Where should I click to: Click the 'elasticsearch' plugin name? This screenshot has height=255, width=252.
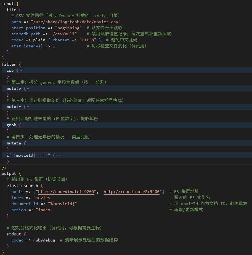coord(22,186)
